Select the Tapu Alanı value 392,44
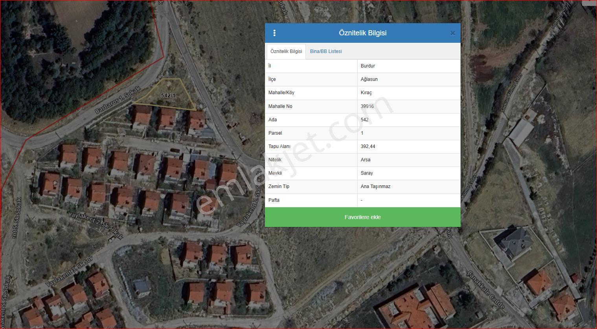 (368, 146)
